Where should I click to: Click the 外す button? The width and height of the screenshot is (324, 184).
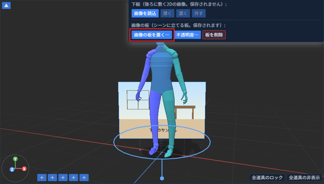198,13
